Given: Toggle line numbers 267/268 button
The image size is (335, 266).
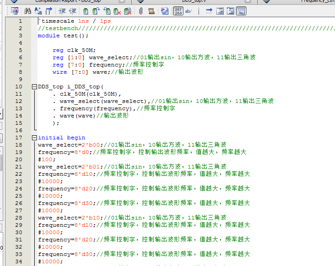Looking at the screenshot, I should pyautogui.click(x=178, y=11).
